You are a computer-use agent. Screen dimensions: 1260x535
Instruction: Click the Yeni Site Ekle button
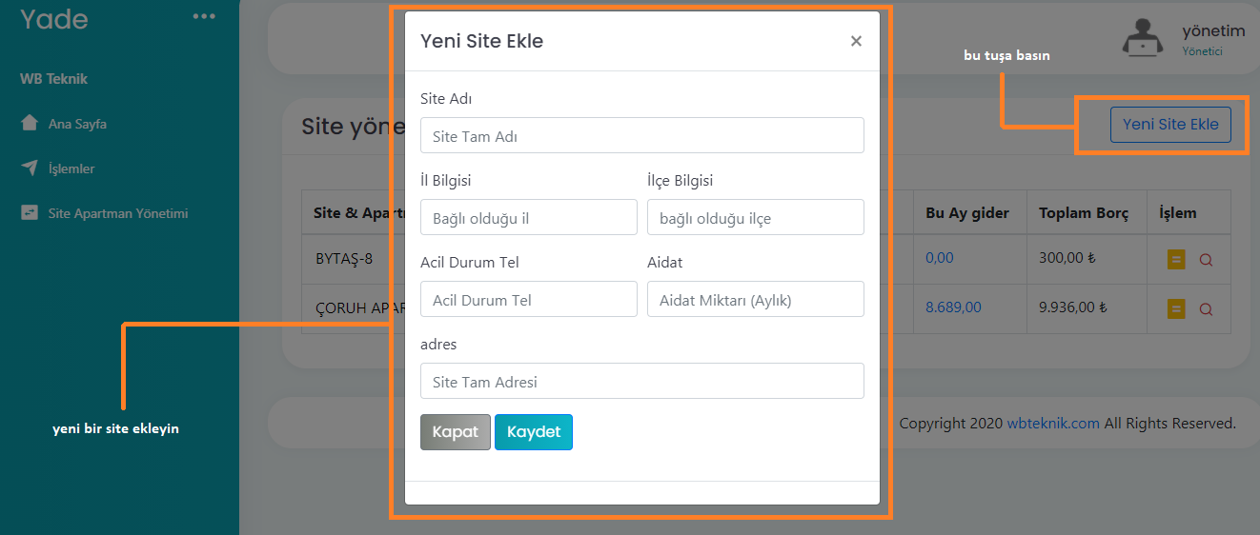1170,125
